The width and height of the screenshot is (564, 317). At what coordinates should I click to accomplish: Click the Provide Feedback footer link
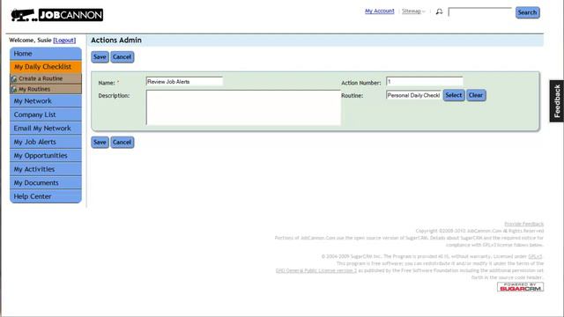tap(523, 224)
